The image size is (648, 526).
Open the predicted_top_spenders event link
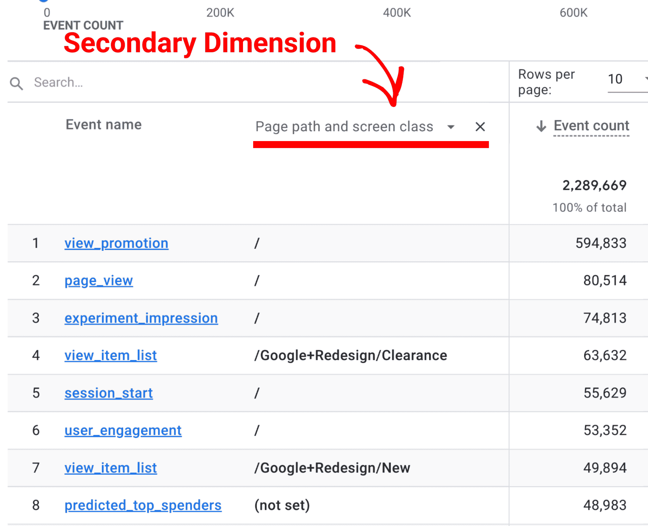(x=143, y=505)
